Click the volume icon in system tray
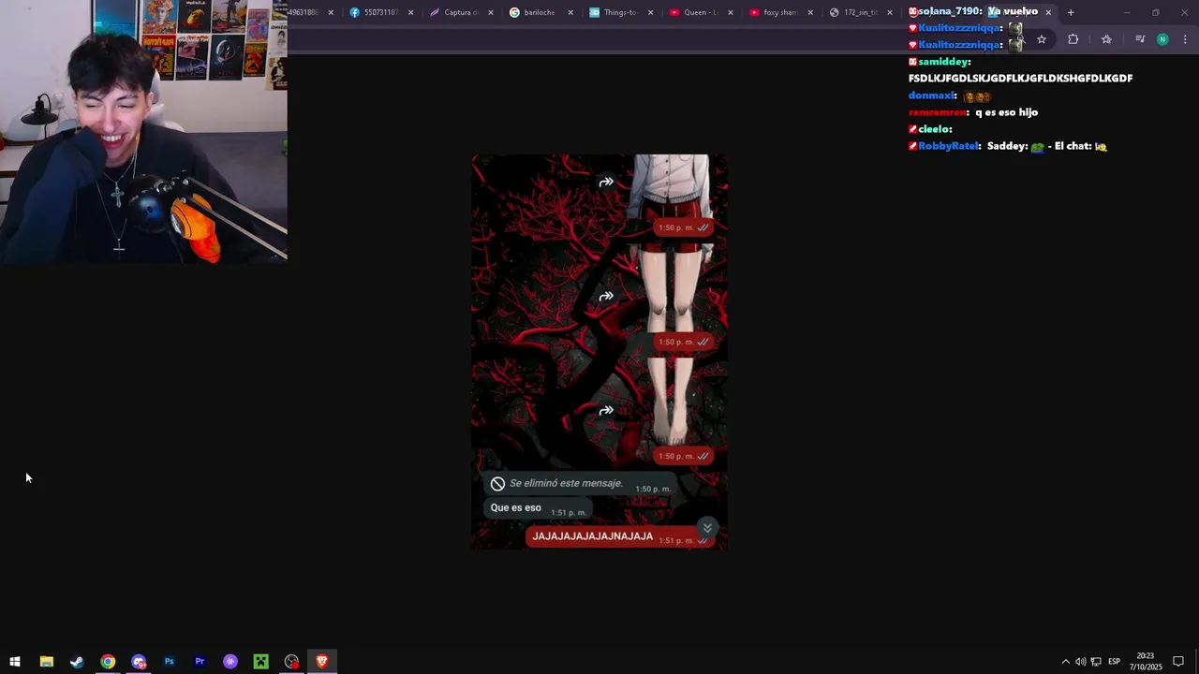 pos(1080,662)
